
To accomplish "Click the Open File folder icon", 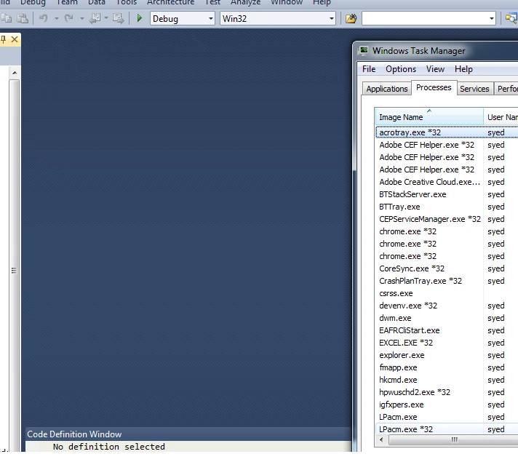I will pos(351,18).
